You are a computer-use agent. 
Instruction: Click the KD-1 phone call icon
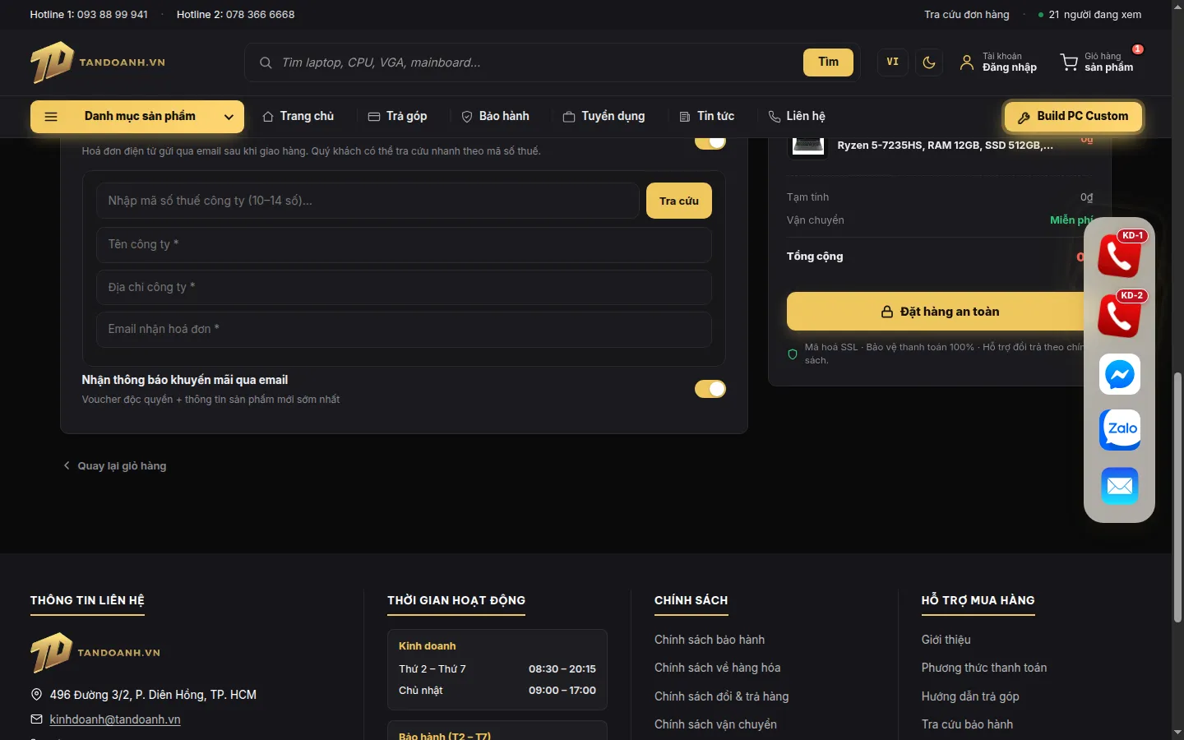pos(1120,256)
